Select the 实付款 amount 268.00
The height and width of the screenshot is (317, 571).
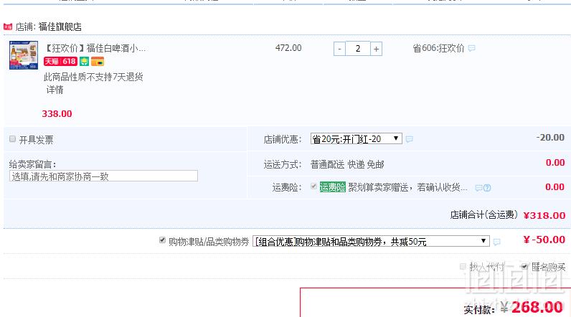pos(537,308)
